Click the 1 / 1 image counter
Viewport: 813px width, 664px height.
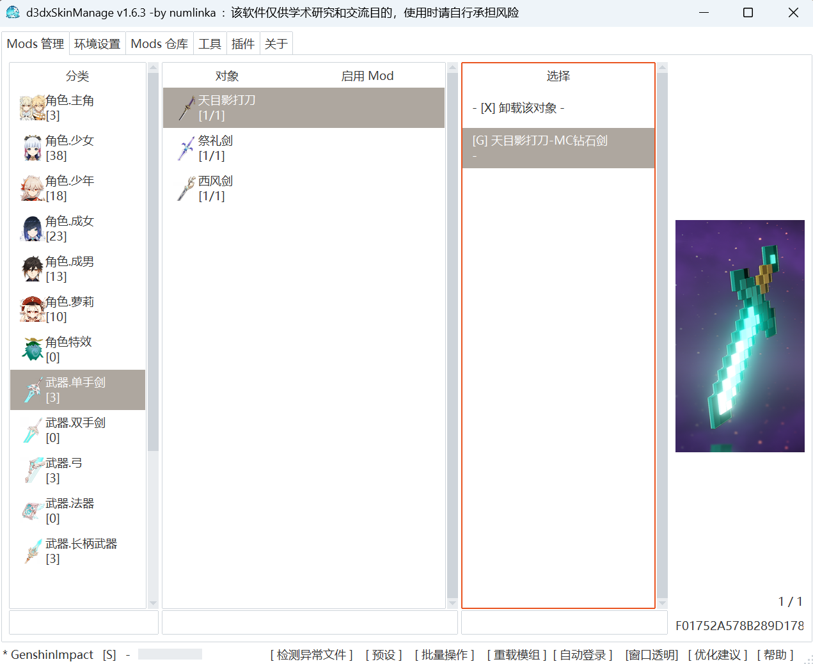point(790,601)
